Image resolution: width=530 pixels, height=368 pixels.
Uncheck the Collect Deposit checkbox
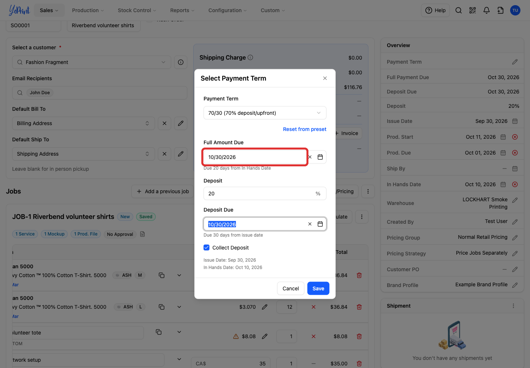pos(206,248)
